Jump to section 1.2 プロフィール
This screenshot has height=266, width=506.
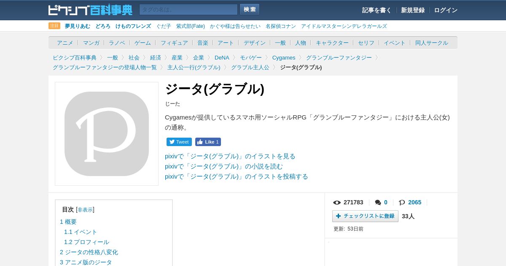pyautogui.click(x=86, y=242)
